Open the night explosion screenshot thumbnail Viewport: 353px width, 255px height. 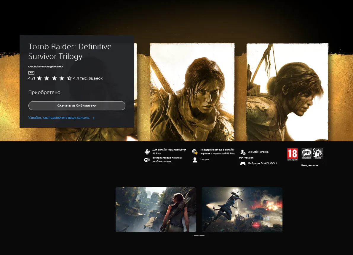pyautogui.click(x=242, y=209)
